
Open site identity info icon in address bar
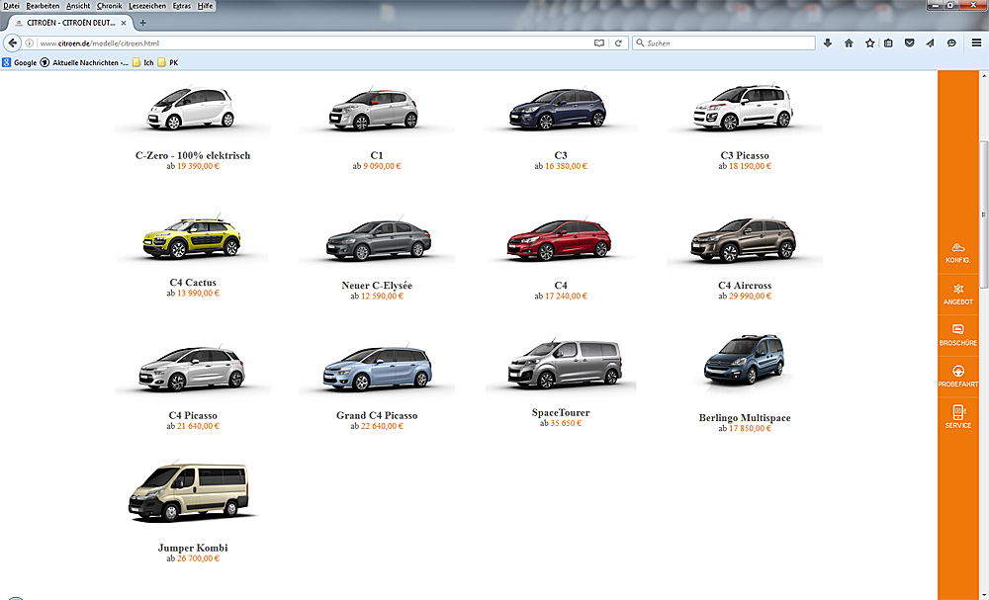coord(30,43)
